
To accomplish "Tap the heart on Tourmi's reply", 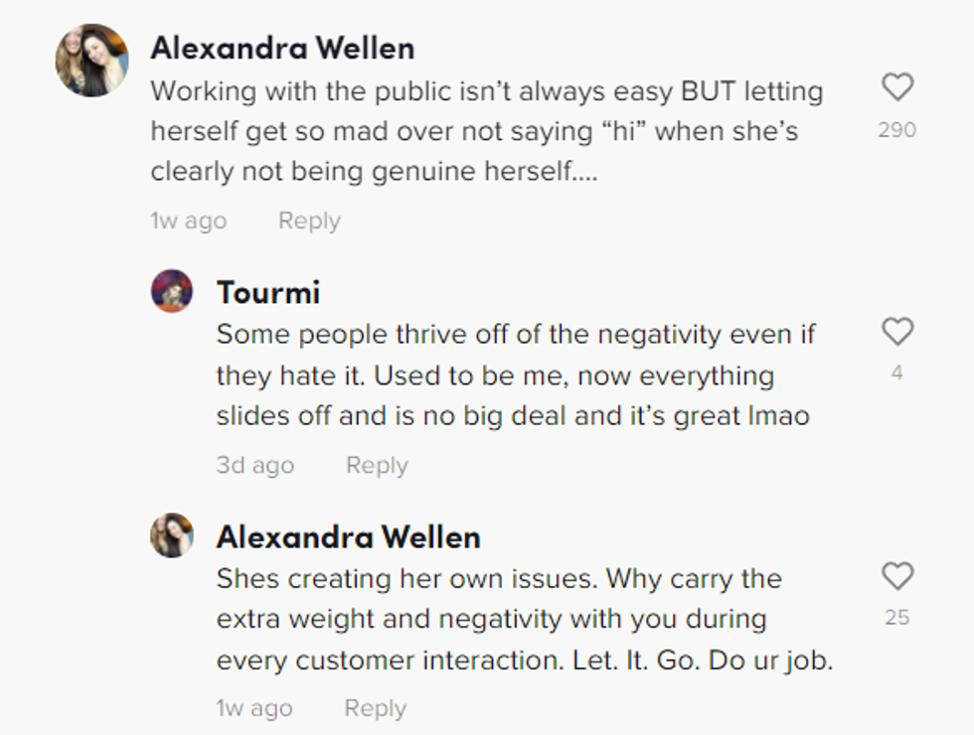I will pos(897,332).
